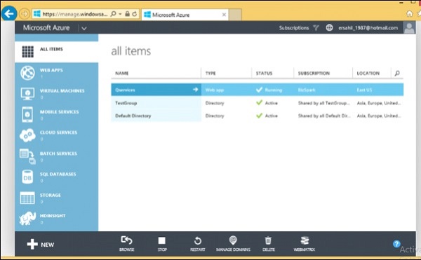The width and height of the screenshot is (421, 260).
Task: Click the Web Apps globe icon
Action: (x=27, y=73)
